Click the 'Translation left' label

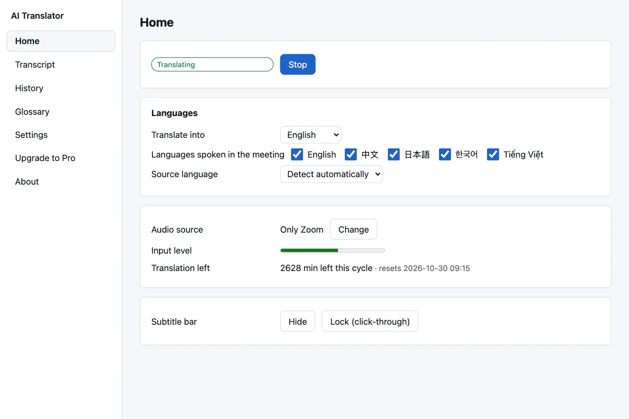pos(180,268)
